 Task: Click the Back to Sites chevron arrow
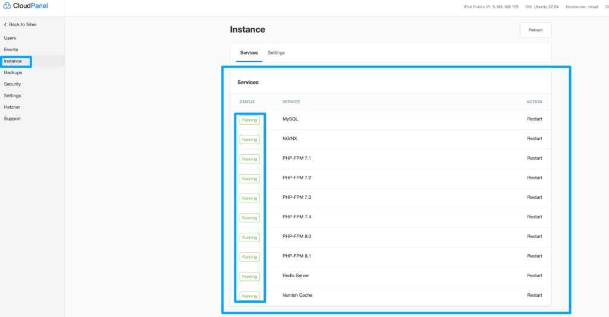(5, 24)
